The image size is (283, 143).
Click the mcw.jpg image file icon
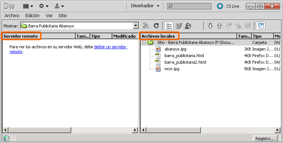pyautogui.click(x=158, y=69)
